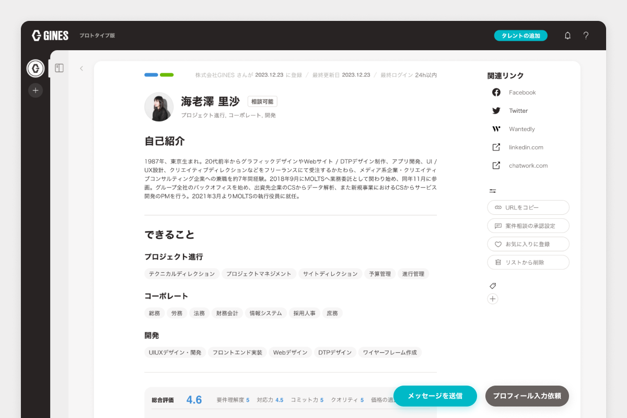Screen dimensions: 627x418
Task: Send a message via メッセージを送信
Action: (435, 396)
